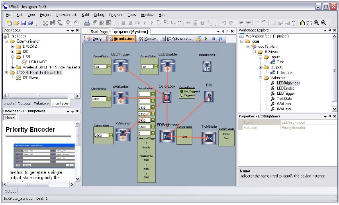
Task: Select the Interface1 block
Action: [207, 66]
